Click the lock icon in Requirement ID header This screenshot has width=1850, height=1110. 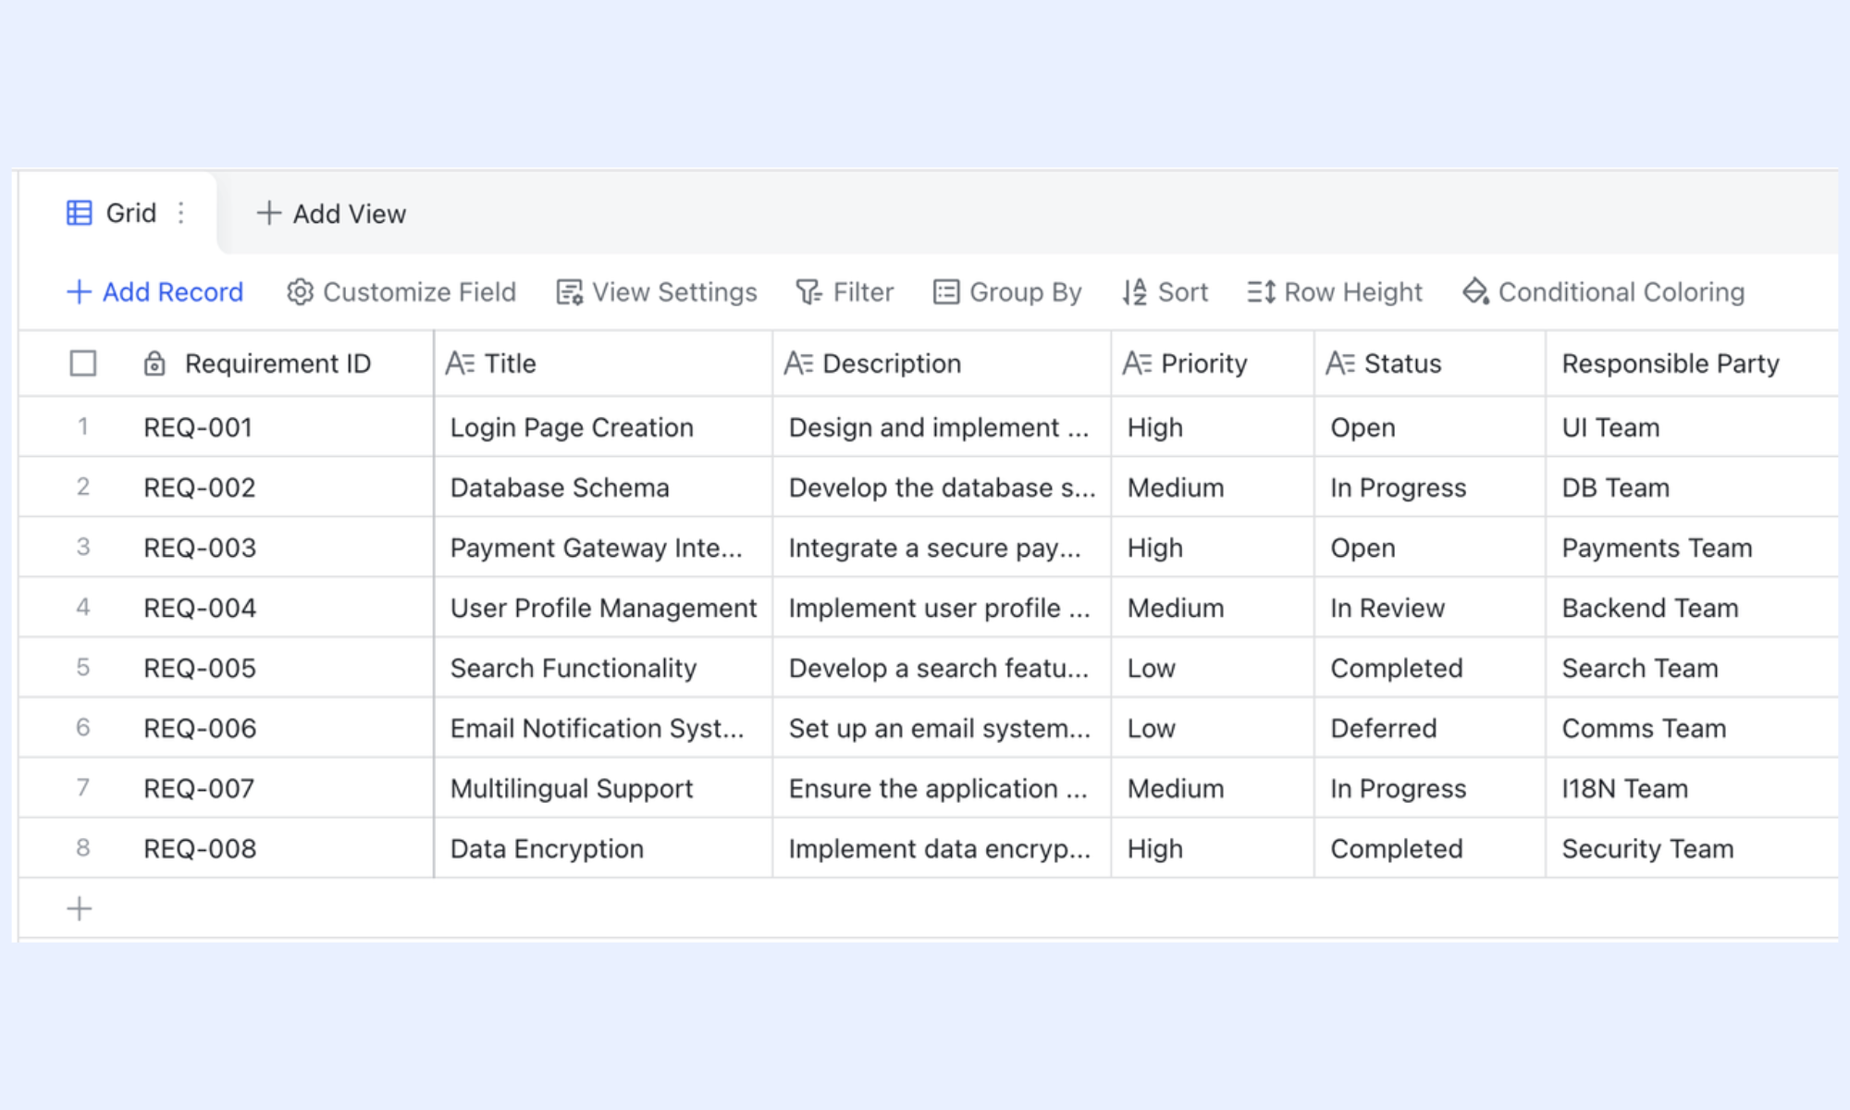pos(154,364)
